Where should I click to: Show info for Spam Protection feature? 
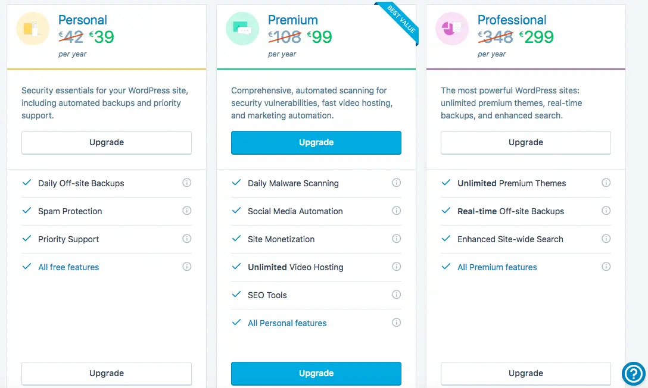tap(187, 211)
